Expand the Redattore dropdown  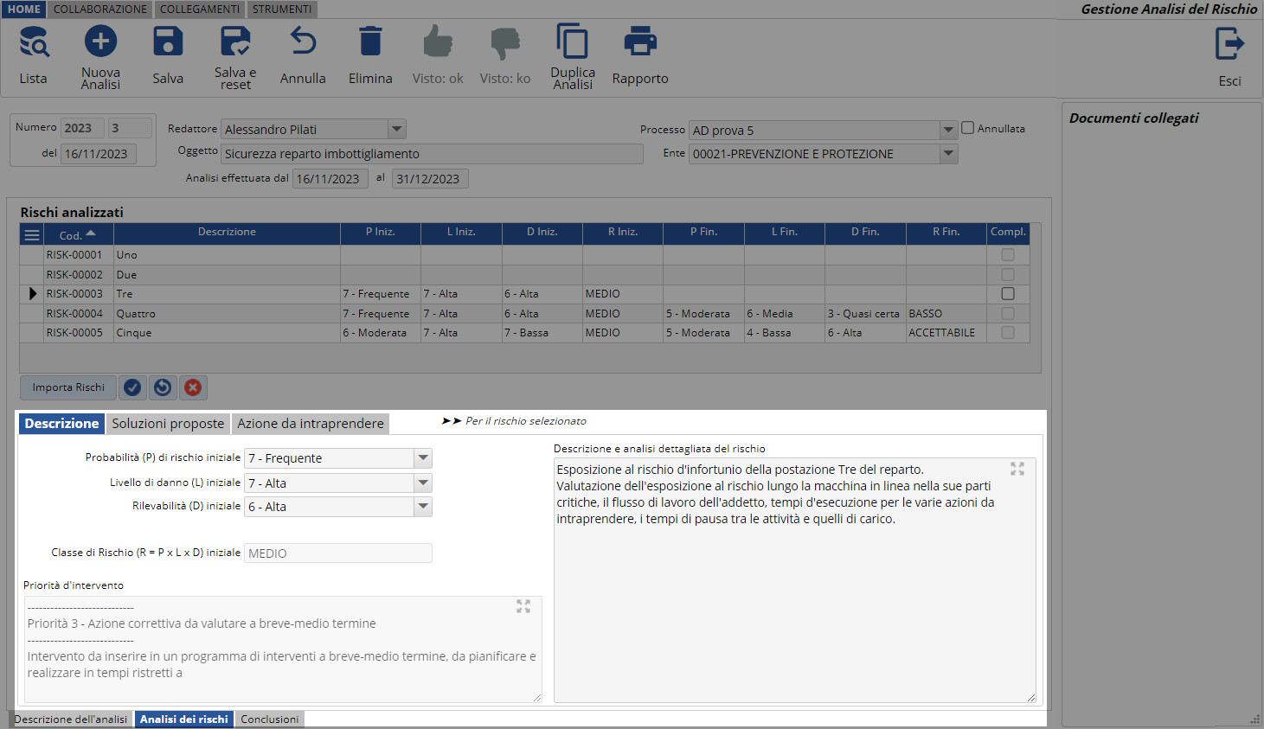(396, 129)
